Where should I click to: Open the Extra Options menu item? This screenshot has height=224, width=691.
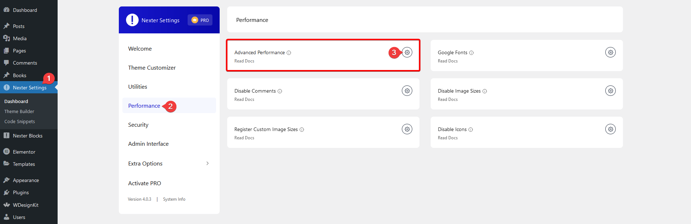[x=169, y=164]
